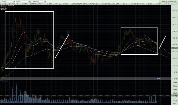The height and width of the screenshot is (105, 178).
Task: Click the 'Aug 09' date axis label
Action: [117, 4]
